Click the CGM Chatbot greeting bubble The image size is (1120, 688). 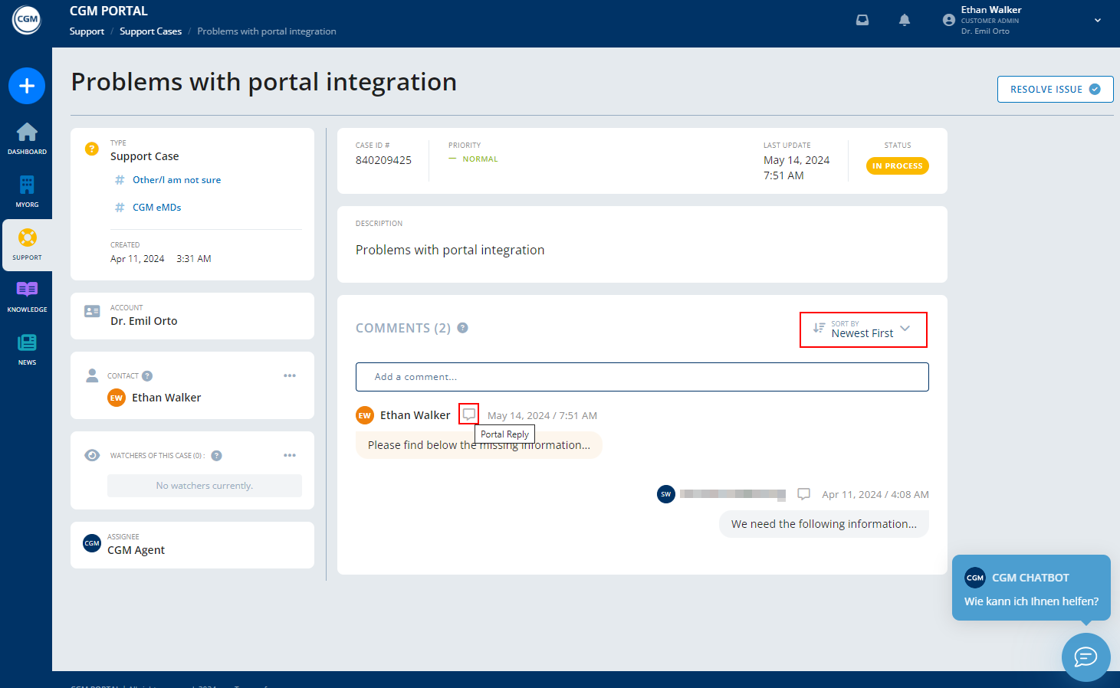click(x=1031, y=588)
